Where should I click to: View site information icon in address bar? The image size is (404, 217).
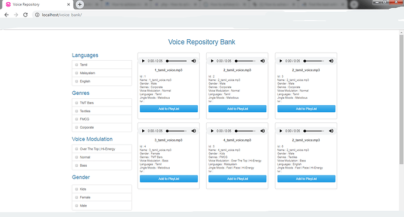coord(37,15)
